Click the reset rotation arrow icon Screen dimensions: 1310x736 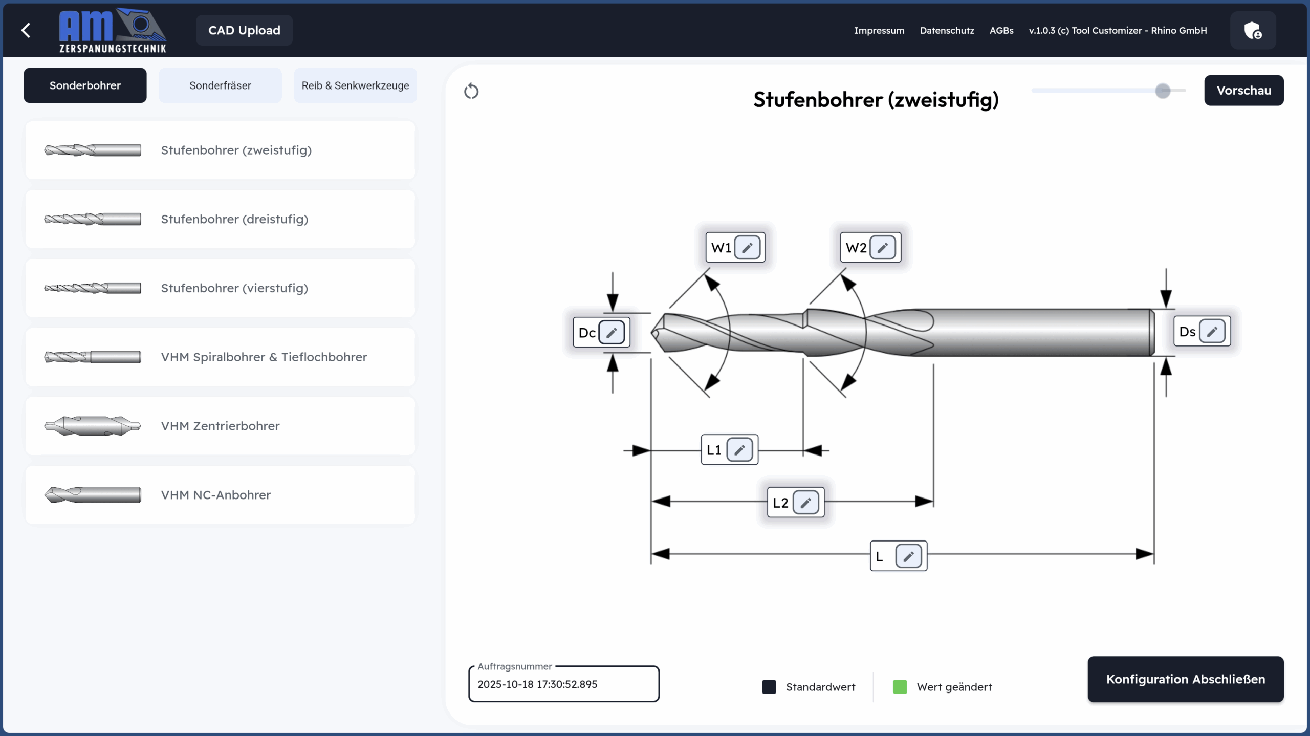tap(471, 92)
